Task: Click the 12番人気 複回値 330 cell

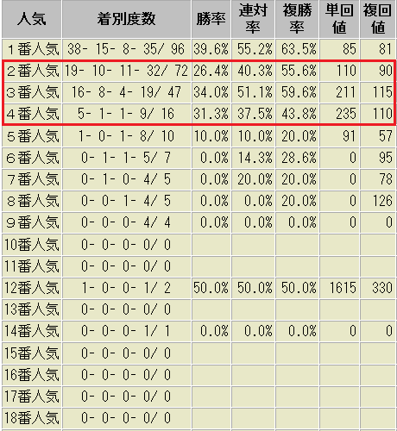Action: 378,288
